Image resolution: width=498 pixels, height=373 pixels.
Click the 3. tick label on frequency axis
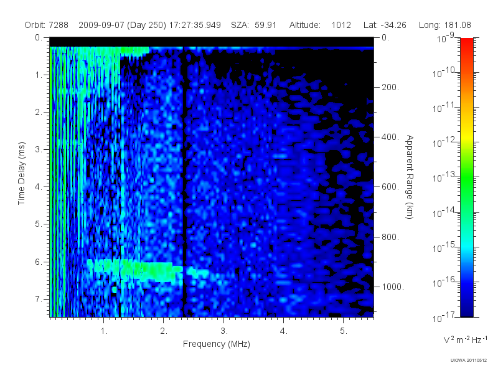coord(224,331)
